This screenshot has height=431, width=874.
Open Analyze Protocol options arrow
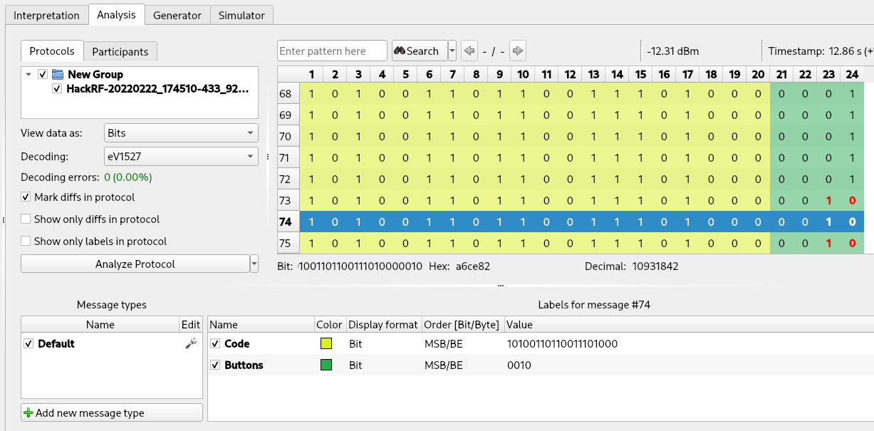pyautogui.click(x=254, y=264)
